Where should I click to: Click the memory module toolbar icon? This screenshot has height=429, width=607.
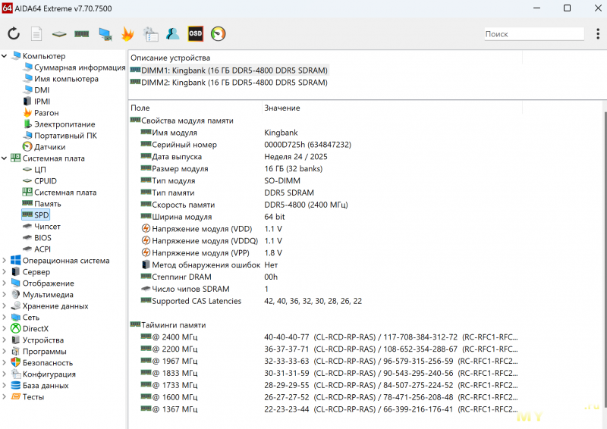tap(82, 34)
